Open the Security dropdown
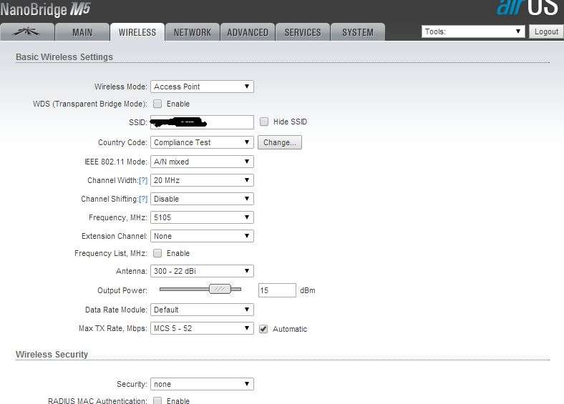Image resolution: width=564 pixels, height=404 pixels. click(x=202, y=384)
